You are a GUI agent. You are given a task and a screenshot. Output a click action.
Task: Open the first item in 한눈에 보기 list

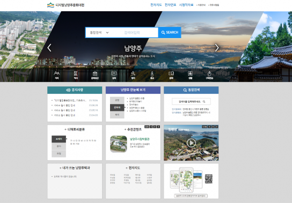137,99
